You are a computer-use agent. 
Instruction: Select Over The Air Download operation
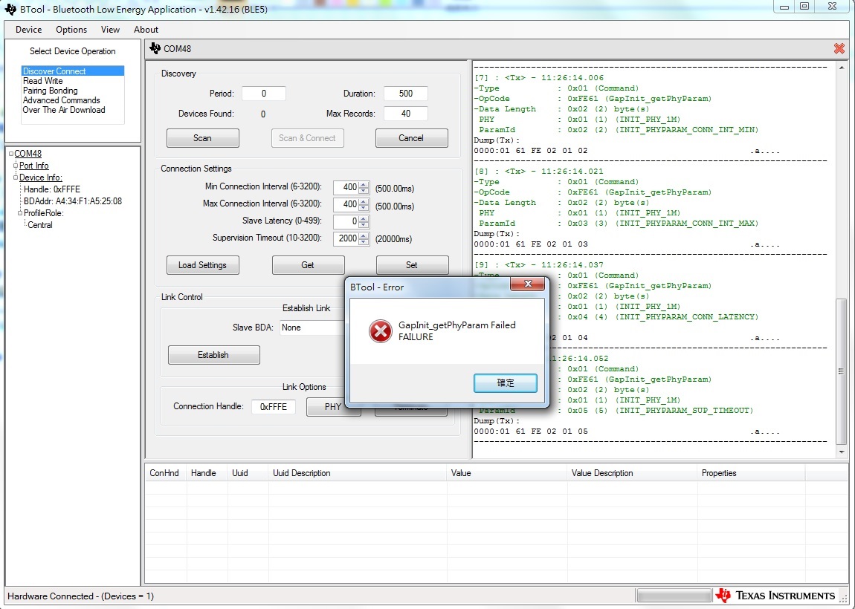click(x=64, y=109)
